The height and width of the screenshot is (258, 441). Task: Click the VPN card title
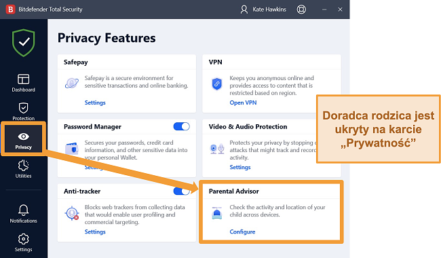(x=216, y=62)
